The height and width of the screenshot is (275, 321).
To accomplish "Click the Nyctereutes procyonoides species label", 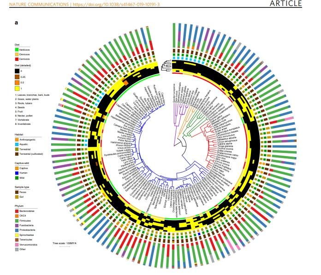I will click(x=117, y=154).
